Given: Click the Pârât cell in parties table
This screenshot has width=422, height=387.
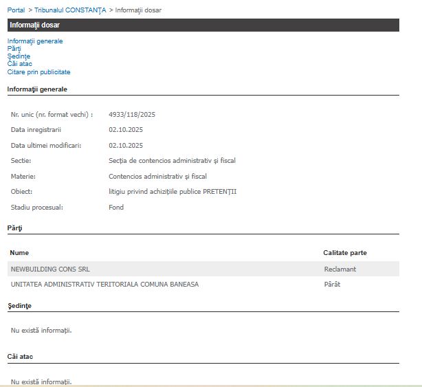Looking at the screenshot, I should [333, 284].
